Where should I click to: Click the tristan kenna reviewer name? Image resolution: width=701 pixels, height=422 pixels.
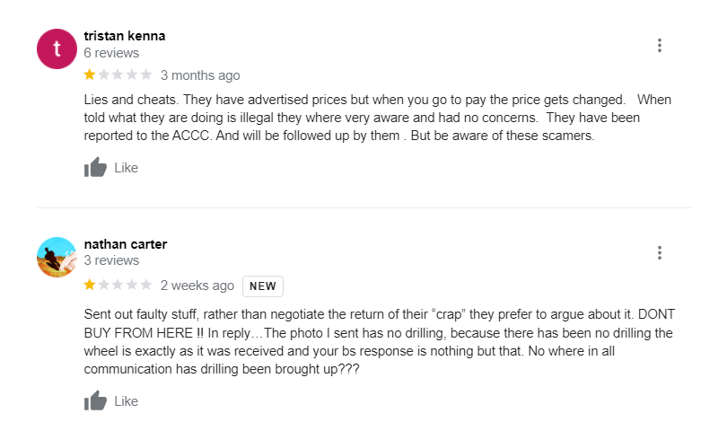[124, 36]
